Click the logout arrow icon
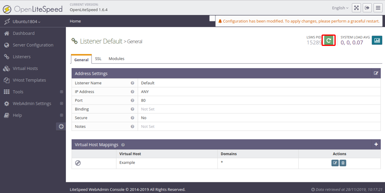385x193 pixels. click(367, 8)
